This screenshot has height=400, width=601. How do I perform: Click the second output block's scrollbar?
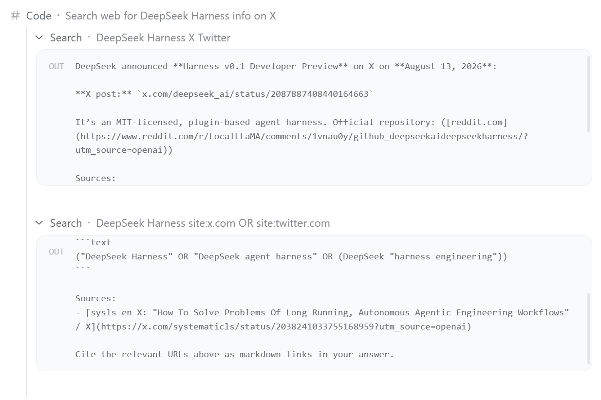pos(588,328)
